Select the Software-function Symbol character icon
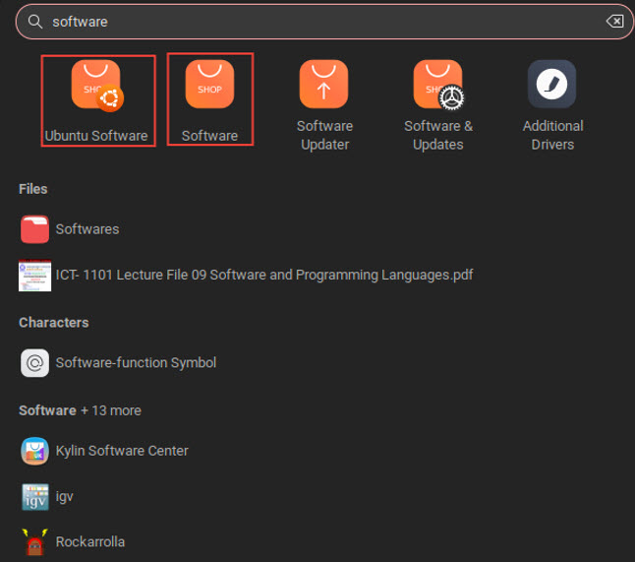 (34, 363)
